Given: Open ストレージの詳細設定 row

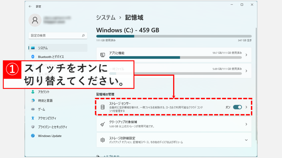Looking at the screenshot, I should tap(174, 140).
